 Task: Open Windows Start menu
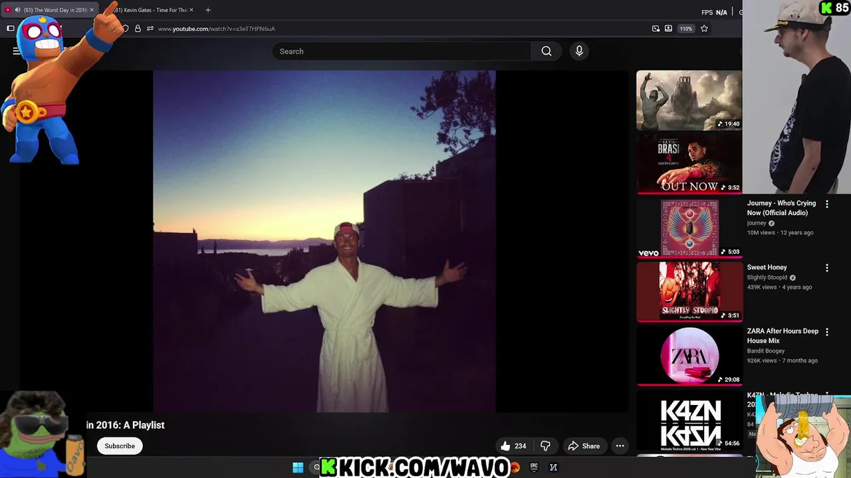pos(298,467)
